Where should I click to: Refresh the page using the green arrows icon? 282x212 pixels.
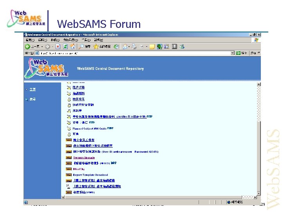click(65, 47)
